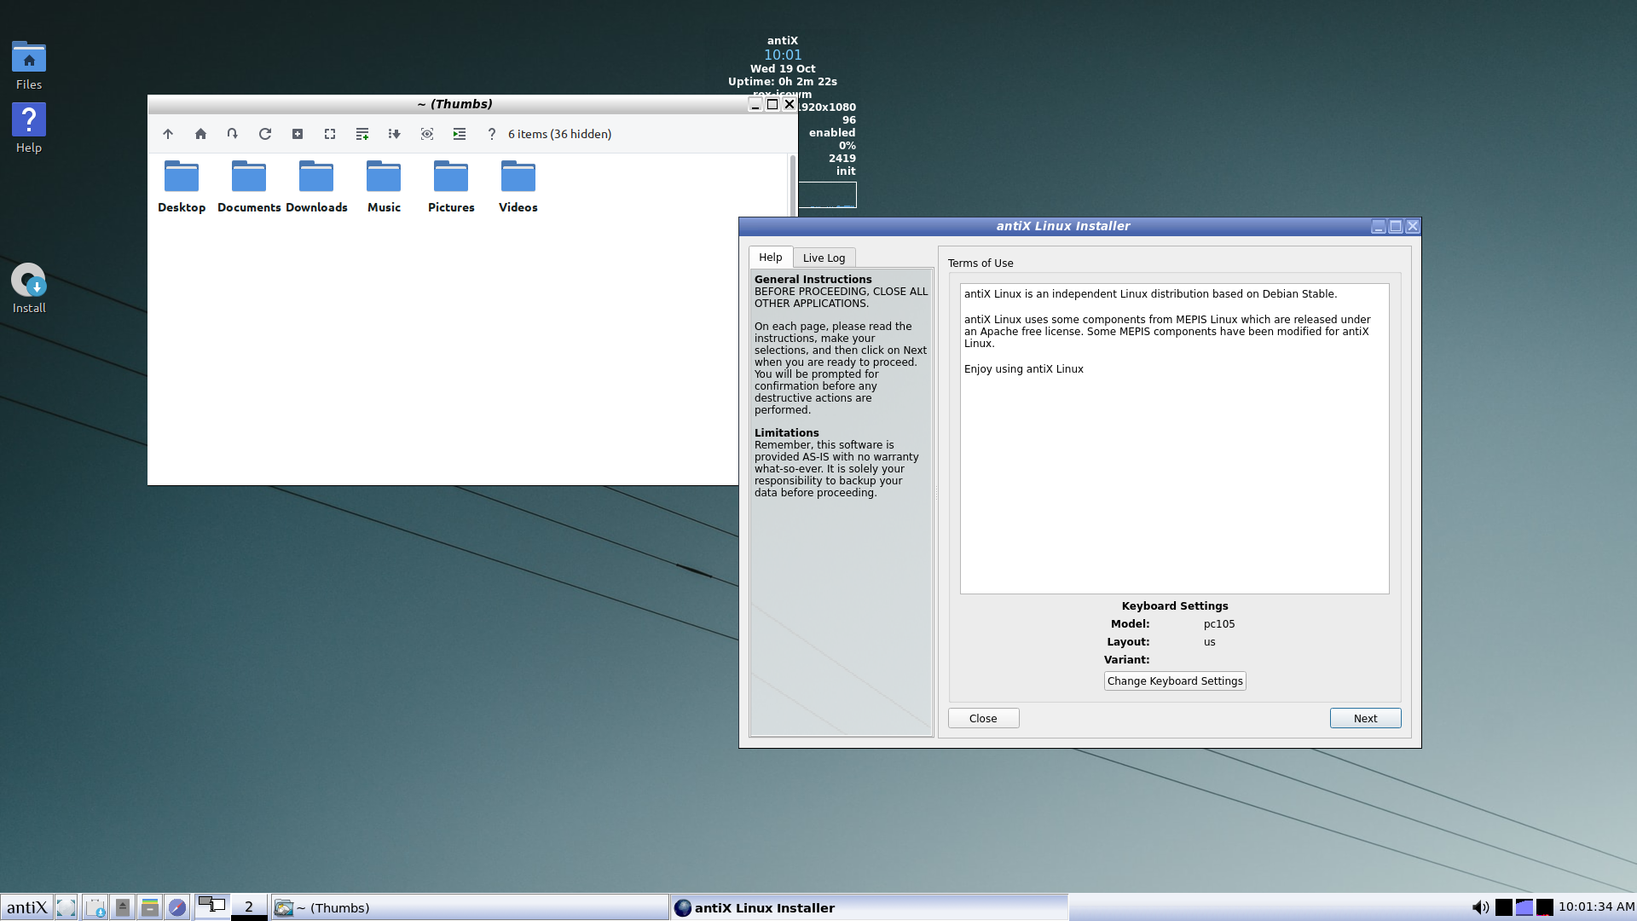
Task: Switch to the Live Log tab
Action: point(824,258)
